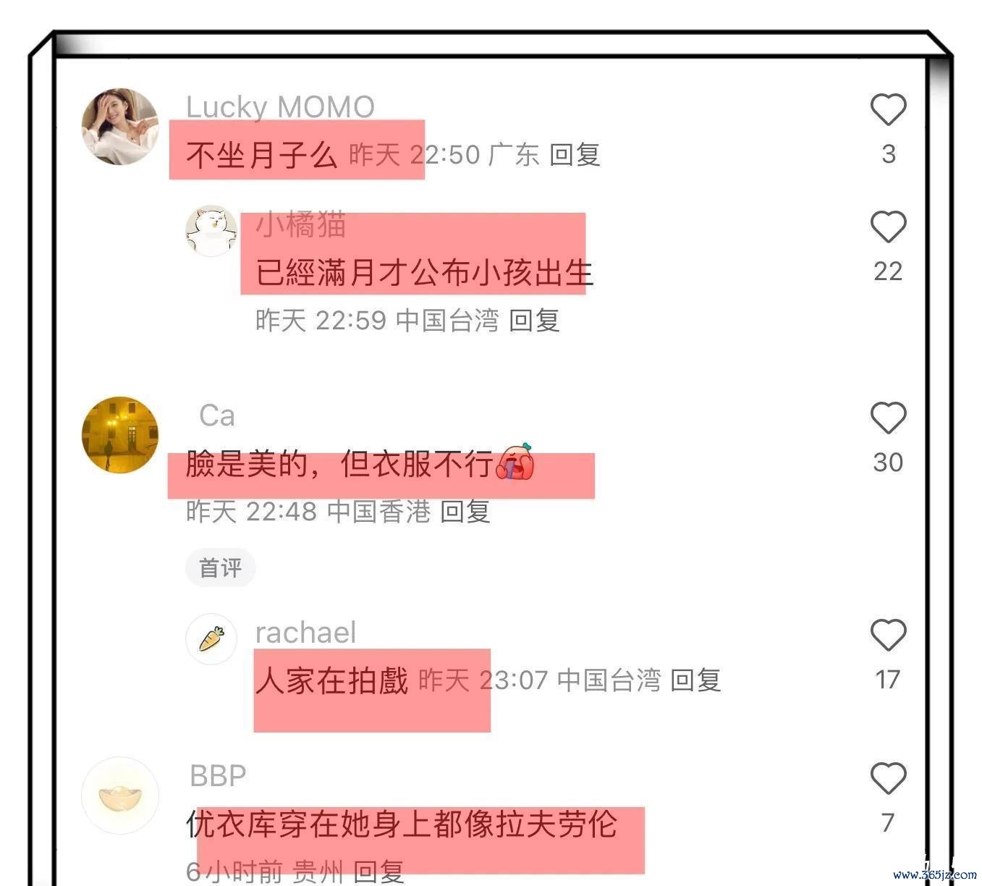Like the comment by Ca
The height and width of the screenshot is (886, 982).
pos(888,418)
